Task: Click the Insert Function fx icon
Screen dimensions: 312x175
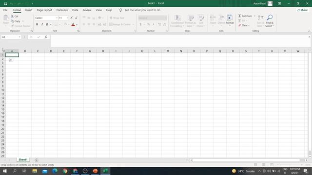Action: pyautogui.click(x=46, y=37)
